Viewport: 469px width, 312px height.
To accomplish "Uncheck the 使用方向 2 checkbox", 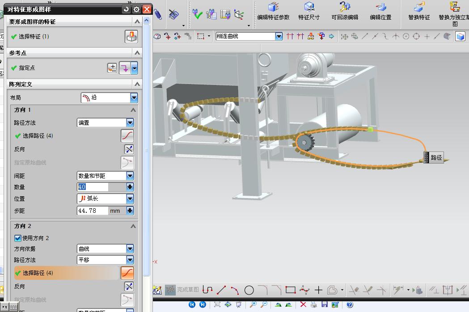I will pyautogui.click(x=17, y=238).
